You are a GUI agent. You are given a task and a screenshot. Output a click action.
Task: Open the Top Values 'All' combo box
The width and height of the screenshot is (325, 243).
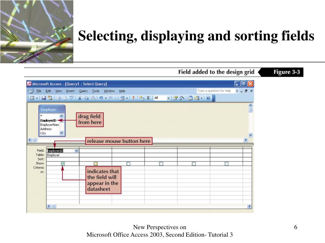tap(162, 98)
